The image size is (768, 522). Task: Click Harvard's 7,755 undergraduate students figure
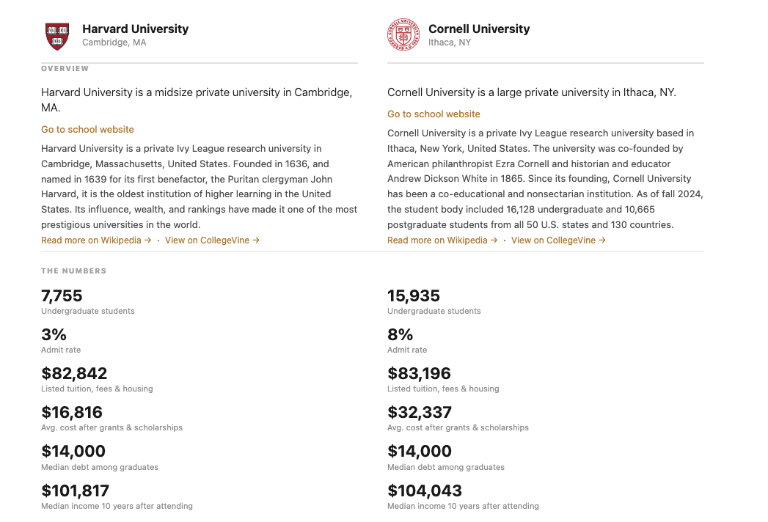(62, 295)
